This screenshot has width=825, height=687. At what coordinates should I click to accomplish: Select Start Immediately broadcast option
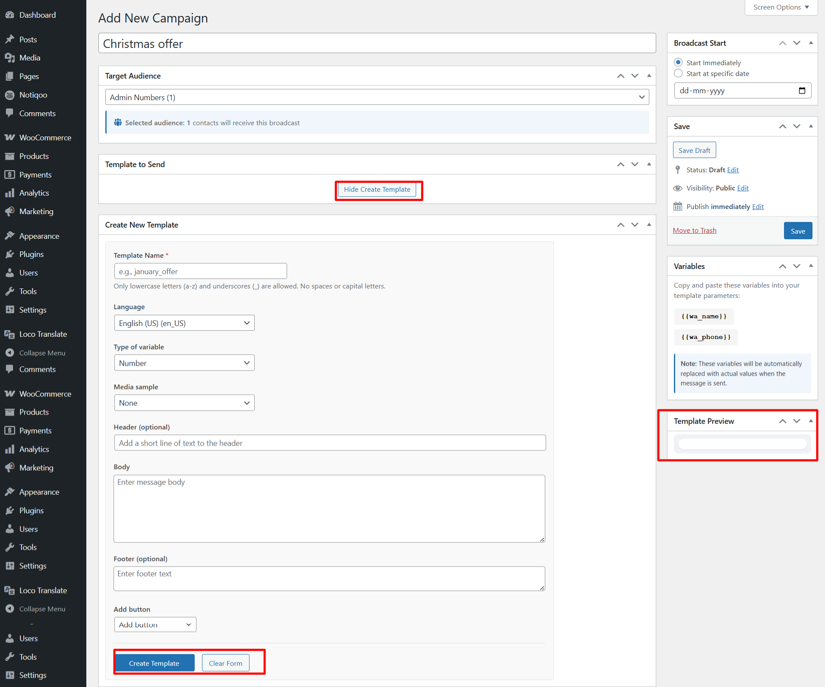coord(678,62)
